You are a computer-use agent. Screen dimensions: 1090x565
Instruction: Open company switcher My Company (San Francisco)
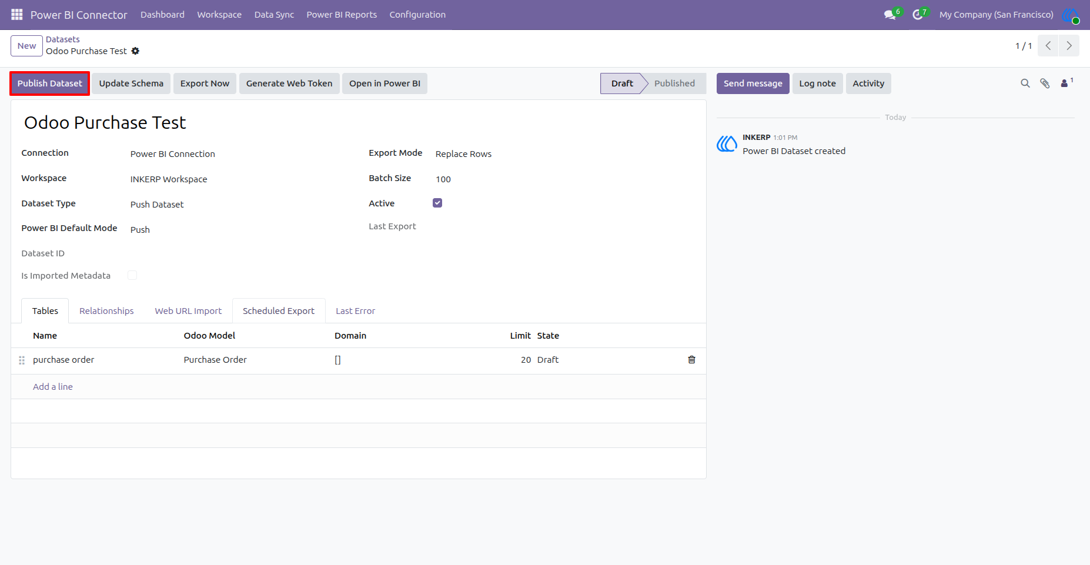996,15
